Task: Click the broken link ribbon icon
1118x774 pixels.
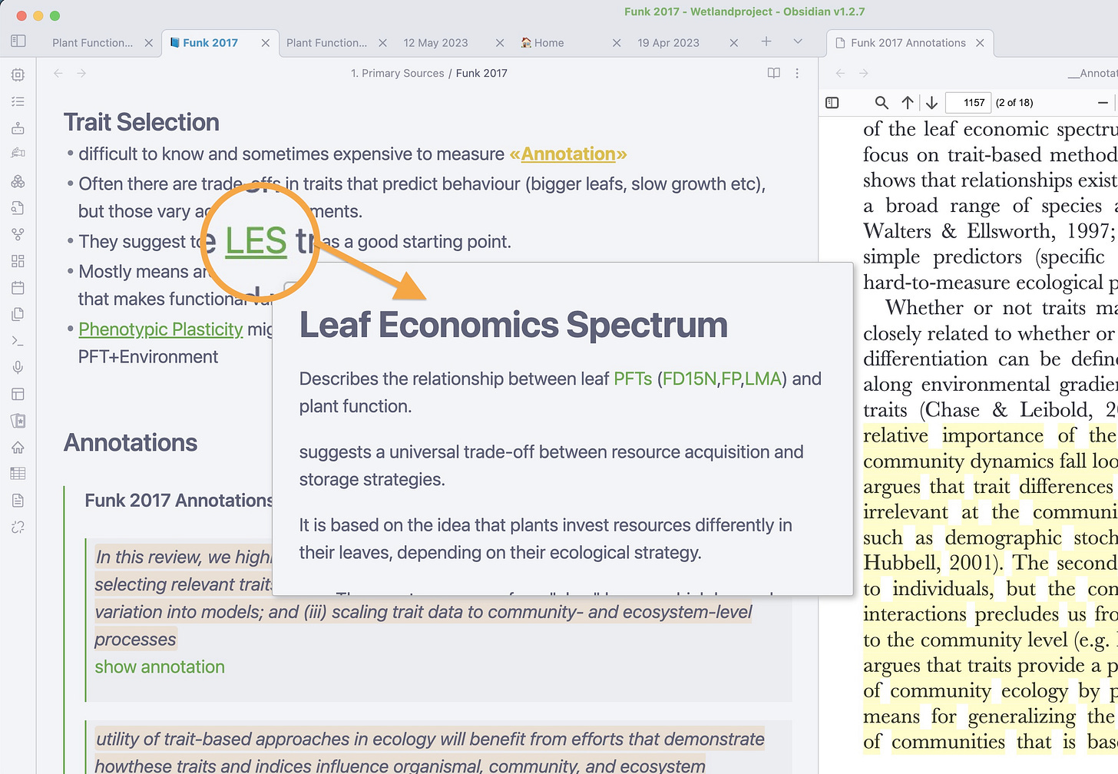Action: (18, 527)
